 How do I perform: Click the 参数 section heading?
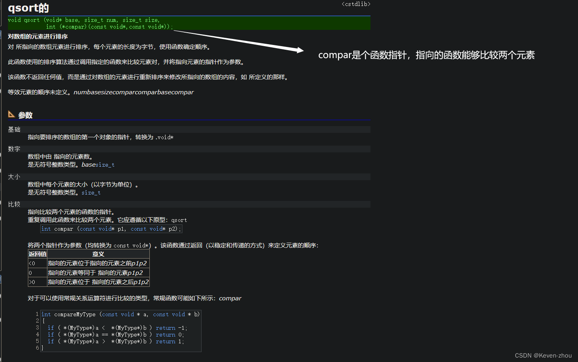(25, 115)
